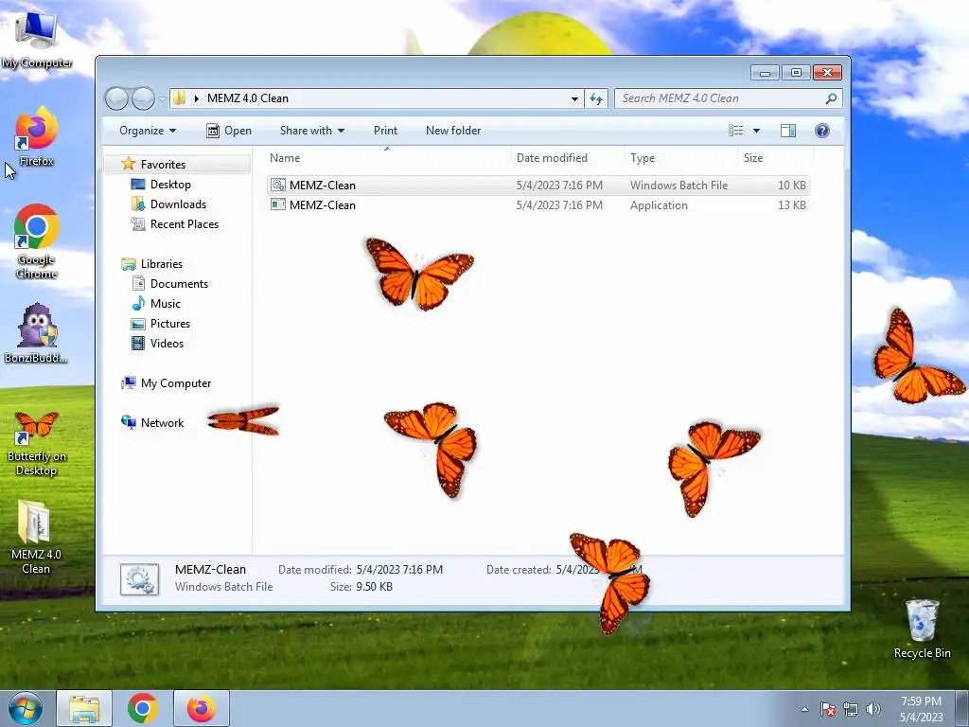Click Print in the toolbar
The height and width of the screenshot is (727, 969).
click(x=386, y=131)
